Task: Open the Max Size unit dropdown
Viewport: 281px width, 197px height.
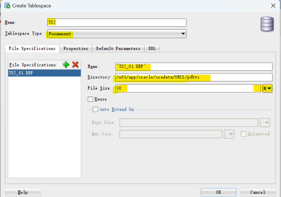Action: (x=229, y=134)
